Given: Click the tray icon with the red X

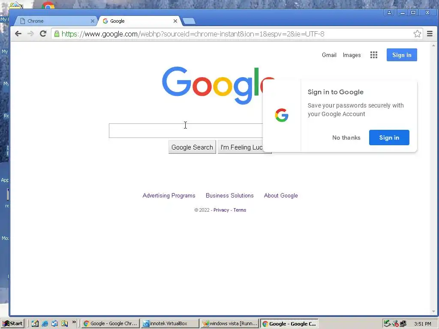Looking at the screenshot, I should 395,324.
